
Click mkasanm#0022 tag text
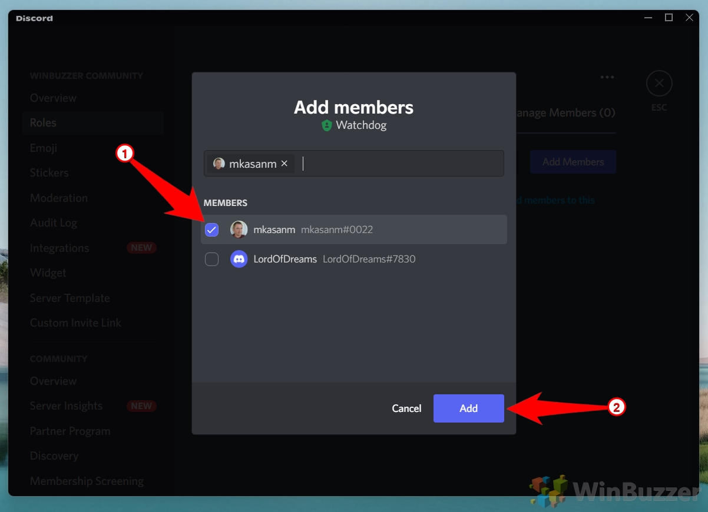pyautogui.click(x=337, y=230)
